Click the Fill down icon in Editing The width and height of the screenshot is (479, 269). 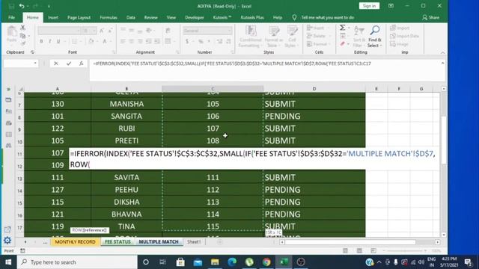[343, 37]
